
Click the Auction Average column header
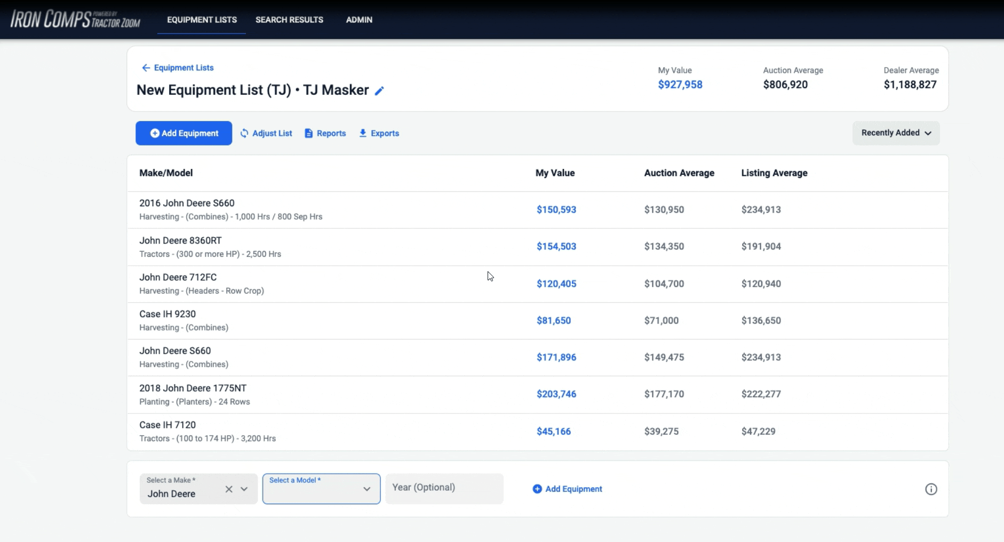click(x=679, y=173)
